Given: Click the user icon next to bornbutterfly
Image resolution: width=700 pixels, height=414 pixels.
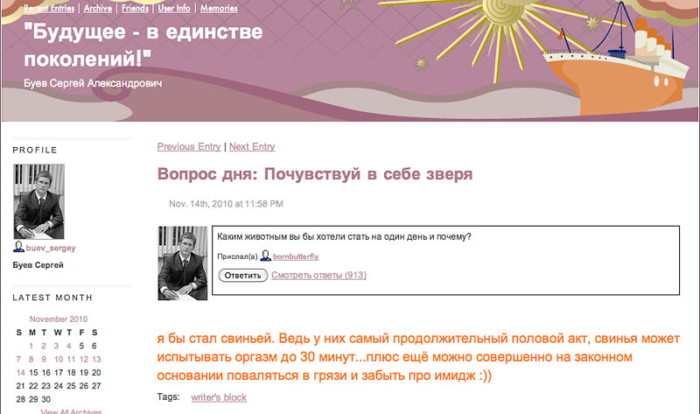Looking at the screenshot, I should [265, 257].
